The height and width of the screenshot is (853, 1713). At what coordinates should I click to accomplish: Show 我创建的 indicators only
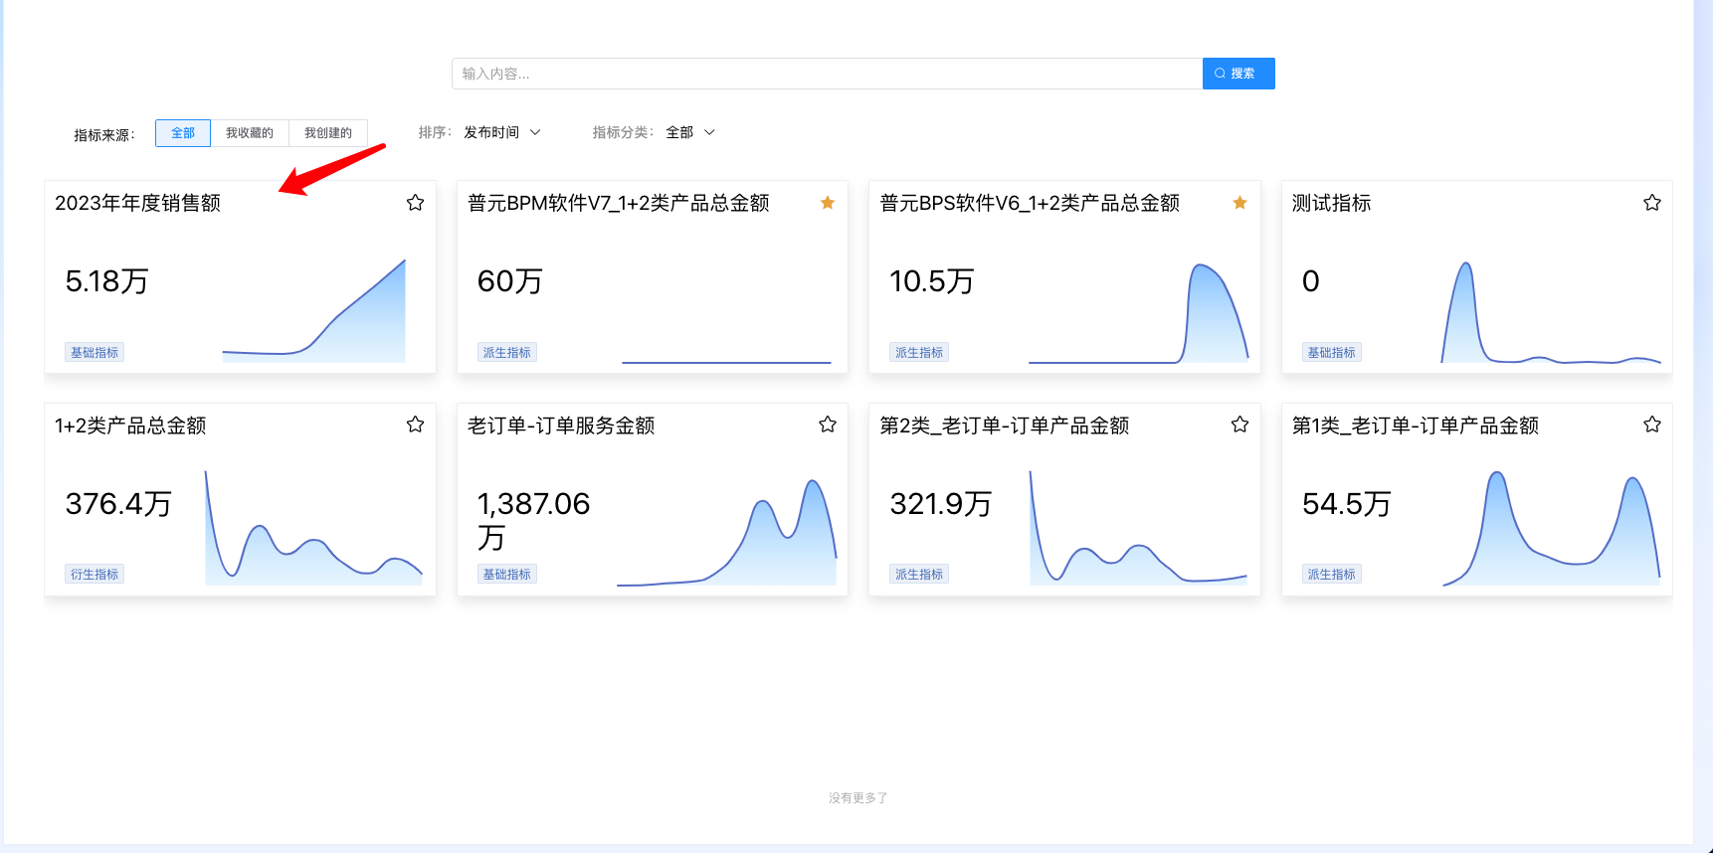328,133
